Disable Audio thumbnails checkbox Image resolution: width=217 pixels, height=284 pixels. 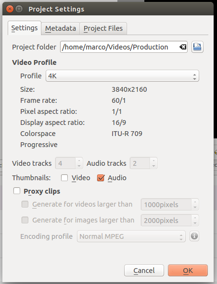click(101, 178)
